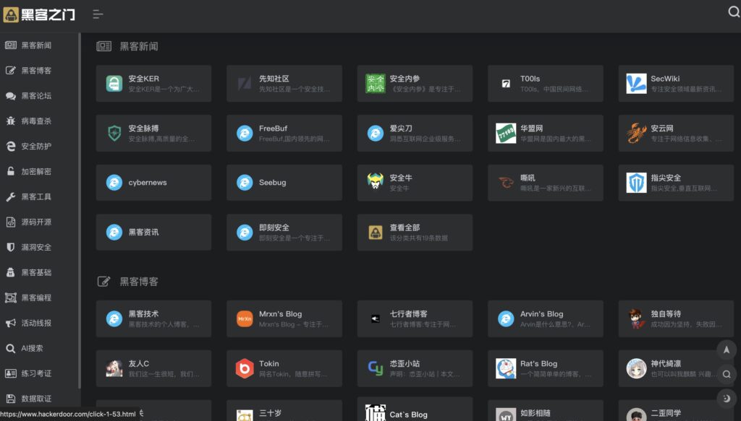Click the Doraemon avatar of Rat's Blog

pyautogui.click(x=506, y=369)
